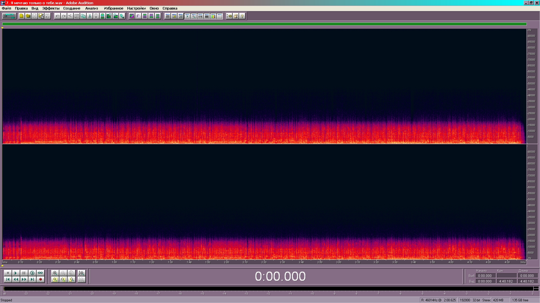Viewport: 540px width, 303px height.
Task: Toggle the spectral view toolbar button
Action: [132, 16]
